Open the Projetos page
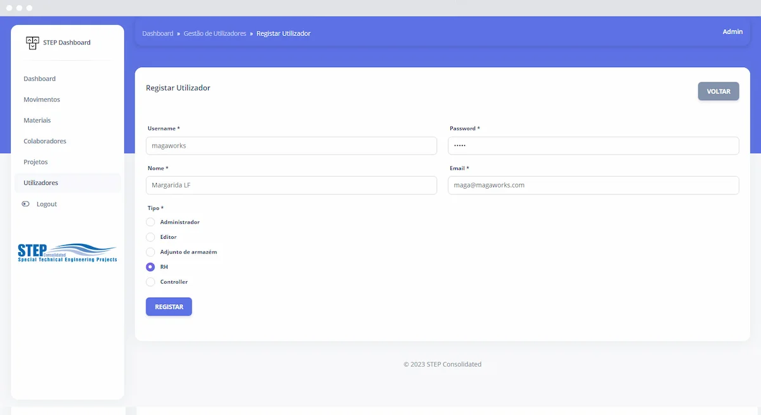The width and height of the screenshot is (761, 415). (x=36, y=162)
